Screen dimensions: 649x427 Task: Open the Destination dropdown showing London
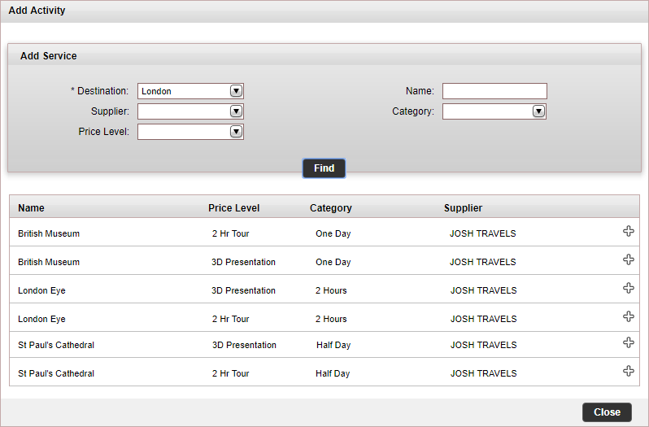pyautogui.click(x=190, y=91)
